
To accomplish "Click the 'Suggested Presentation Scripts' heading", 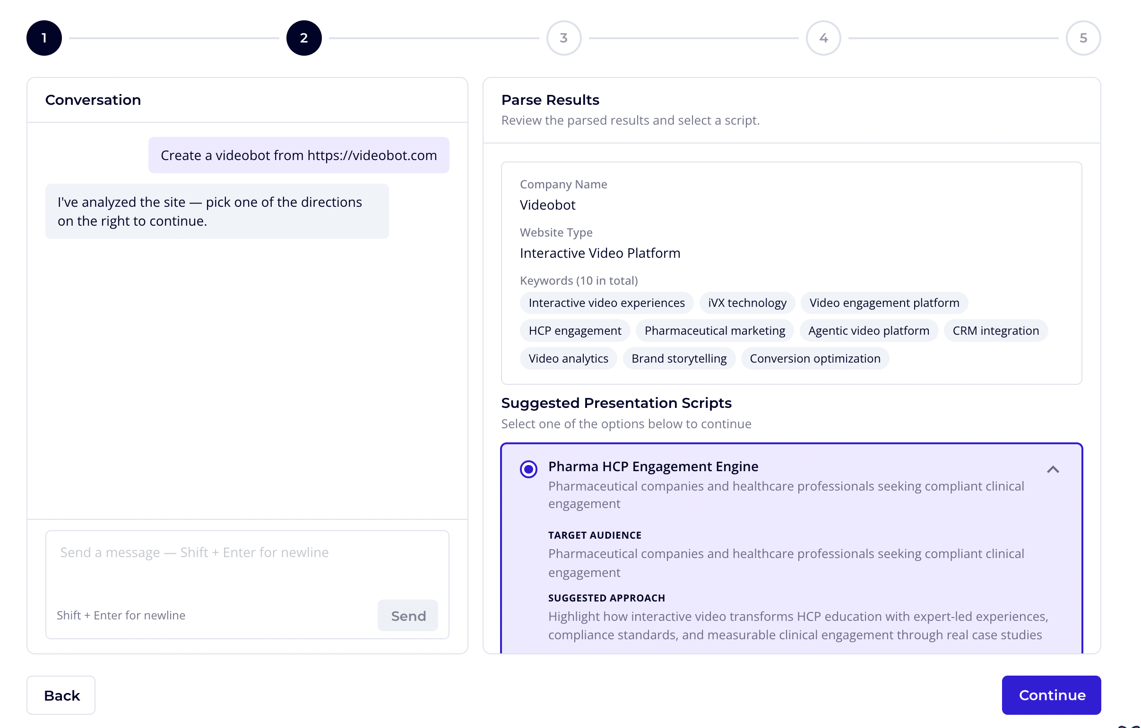I will tap(616, 403).
